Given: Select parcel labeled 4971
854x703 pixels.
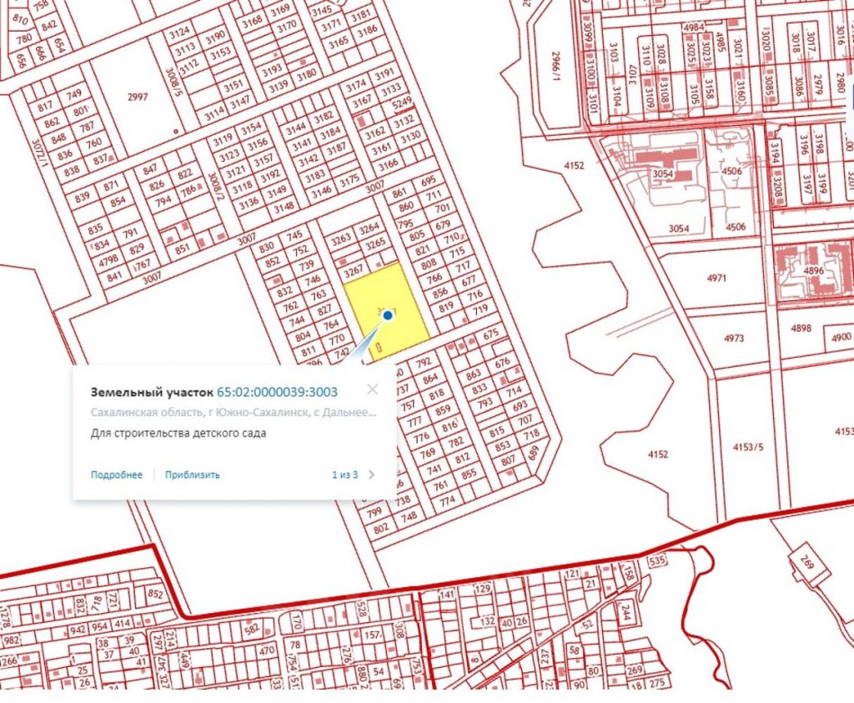Looking at the screenshot, I should pos(716,278).
